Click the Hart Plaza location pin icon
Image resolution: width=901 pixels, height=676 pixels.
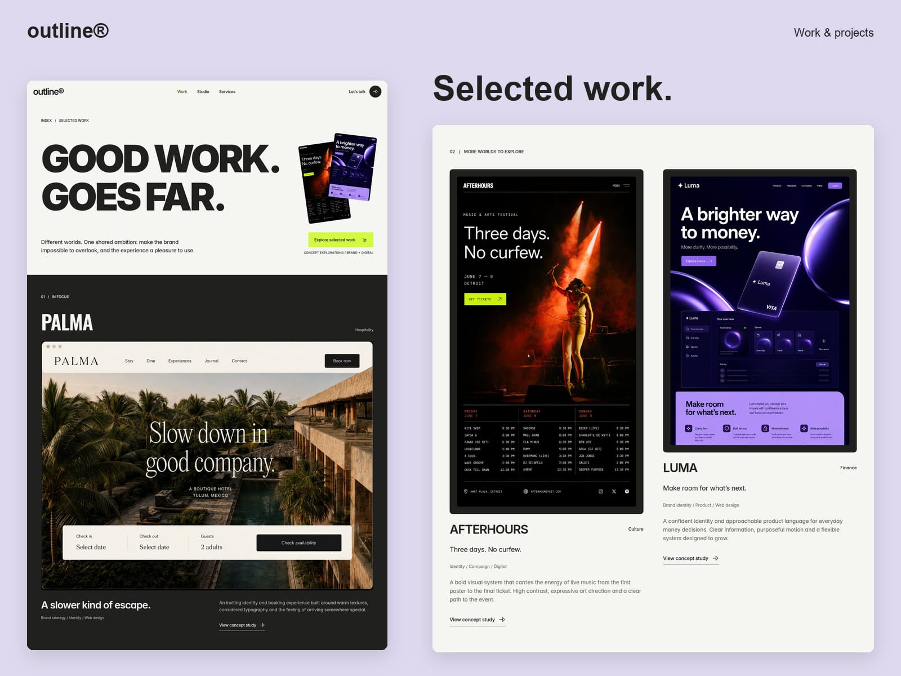click(x=466, y=491)
